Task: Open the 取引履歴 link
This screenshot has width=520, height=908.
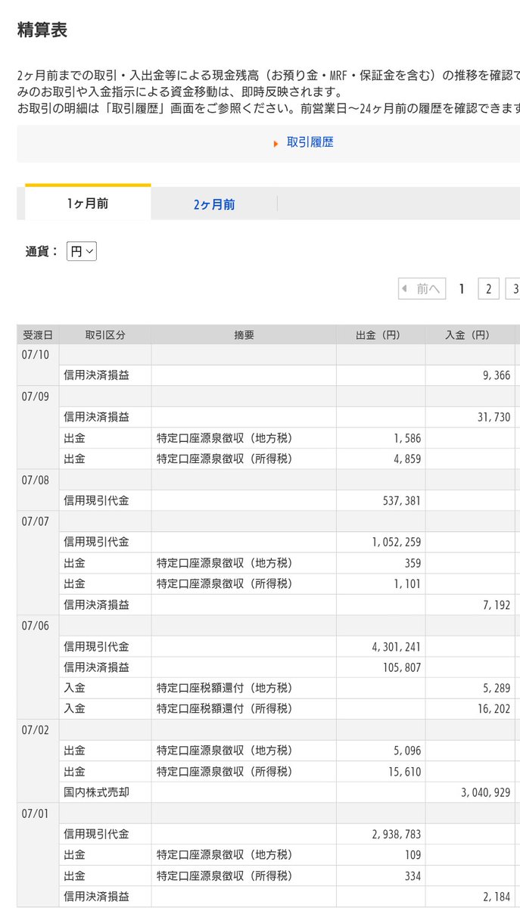Action: 310,142
